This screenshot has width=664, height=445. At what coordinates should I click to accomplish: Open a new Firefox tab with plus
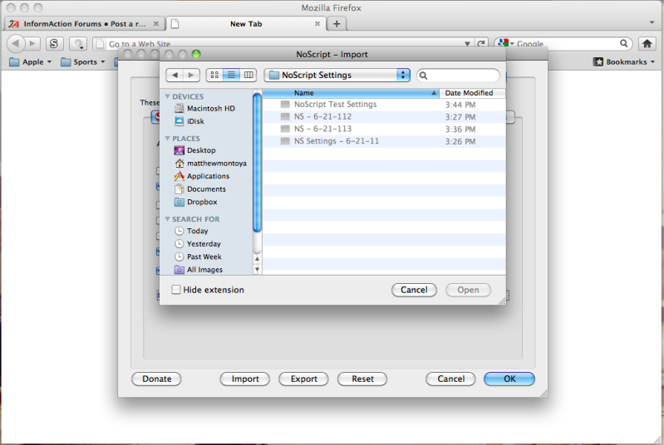pos(337,24)
